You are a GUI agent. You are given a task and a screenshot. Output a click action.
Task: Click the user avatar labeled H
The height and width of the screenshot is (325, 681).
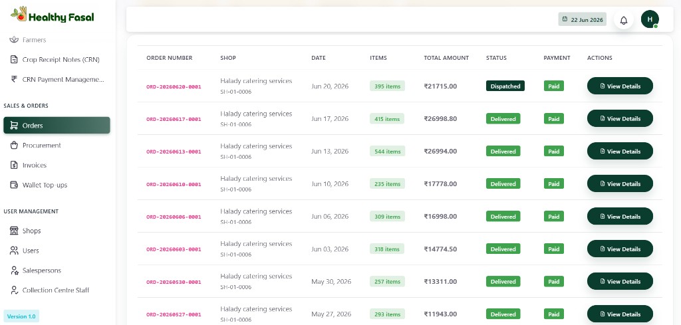click(650, 19)
